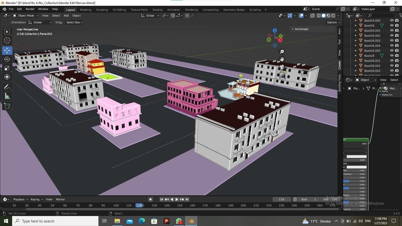Select the Annotate tool
The image size is (402, 226).
[7, 87]
